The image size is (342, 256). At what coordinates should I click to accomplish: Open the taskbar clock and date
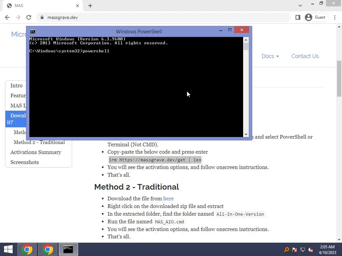tap(327, 250)
